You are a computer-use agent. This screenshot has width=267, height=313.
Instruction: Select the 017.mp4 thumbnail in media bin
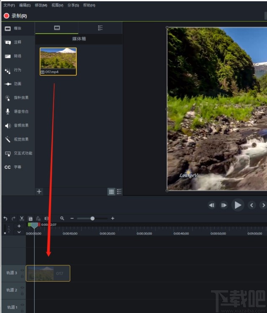pyautogui.click(x=58, y=62)
